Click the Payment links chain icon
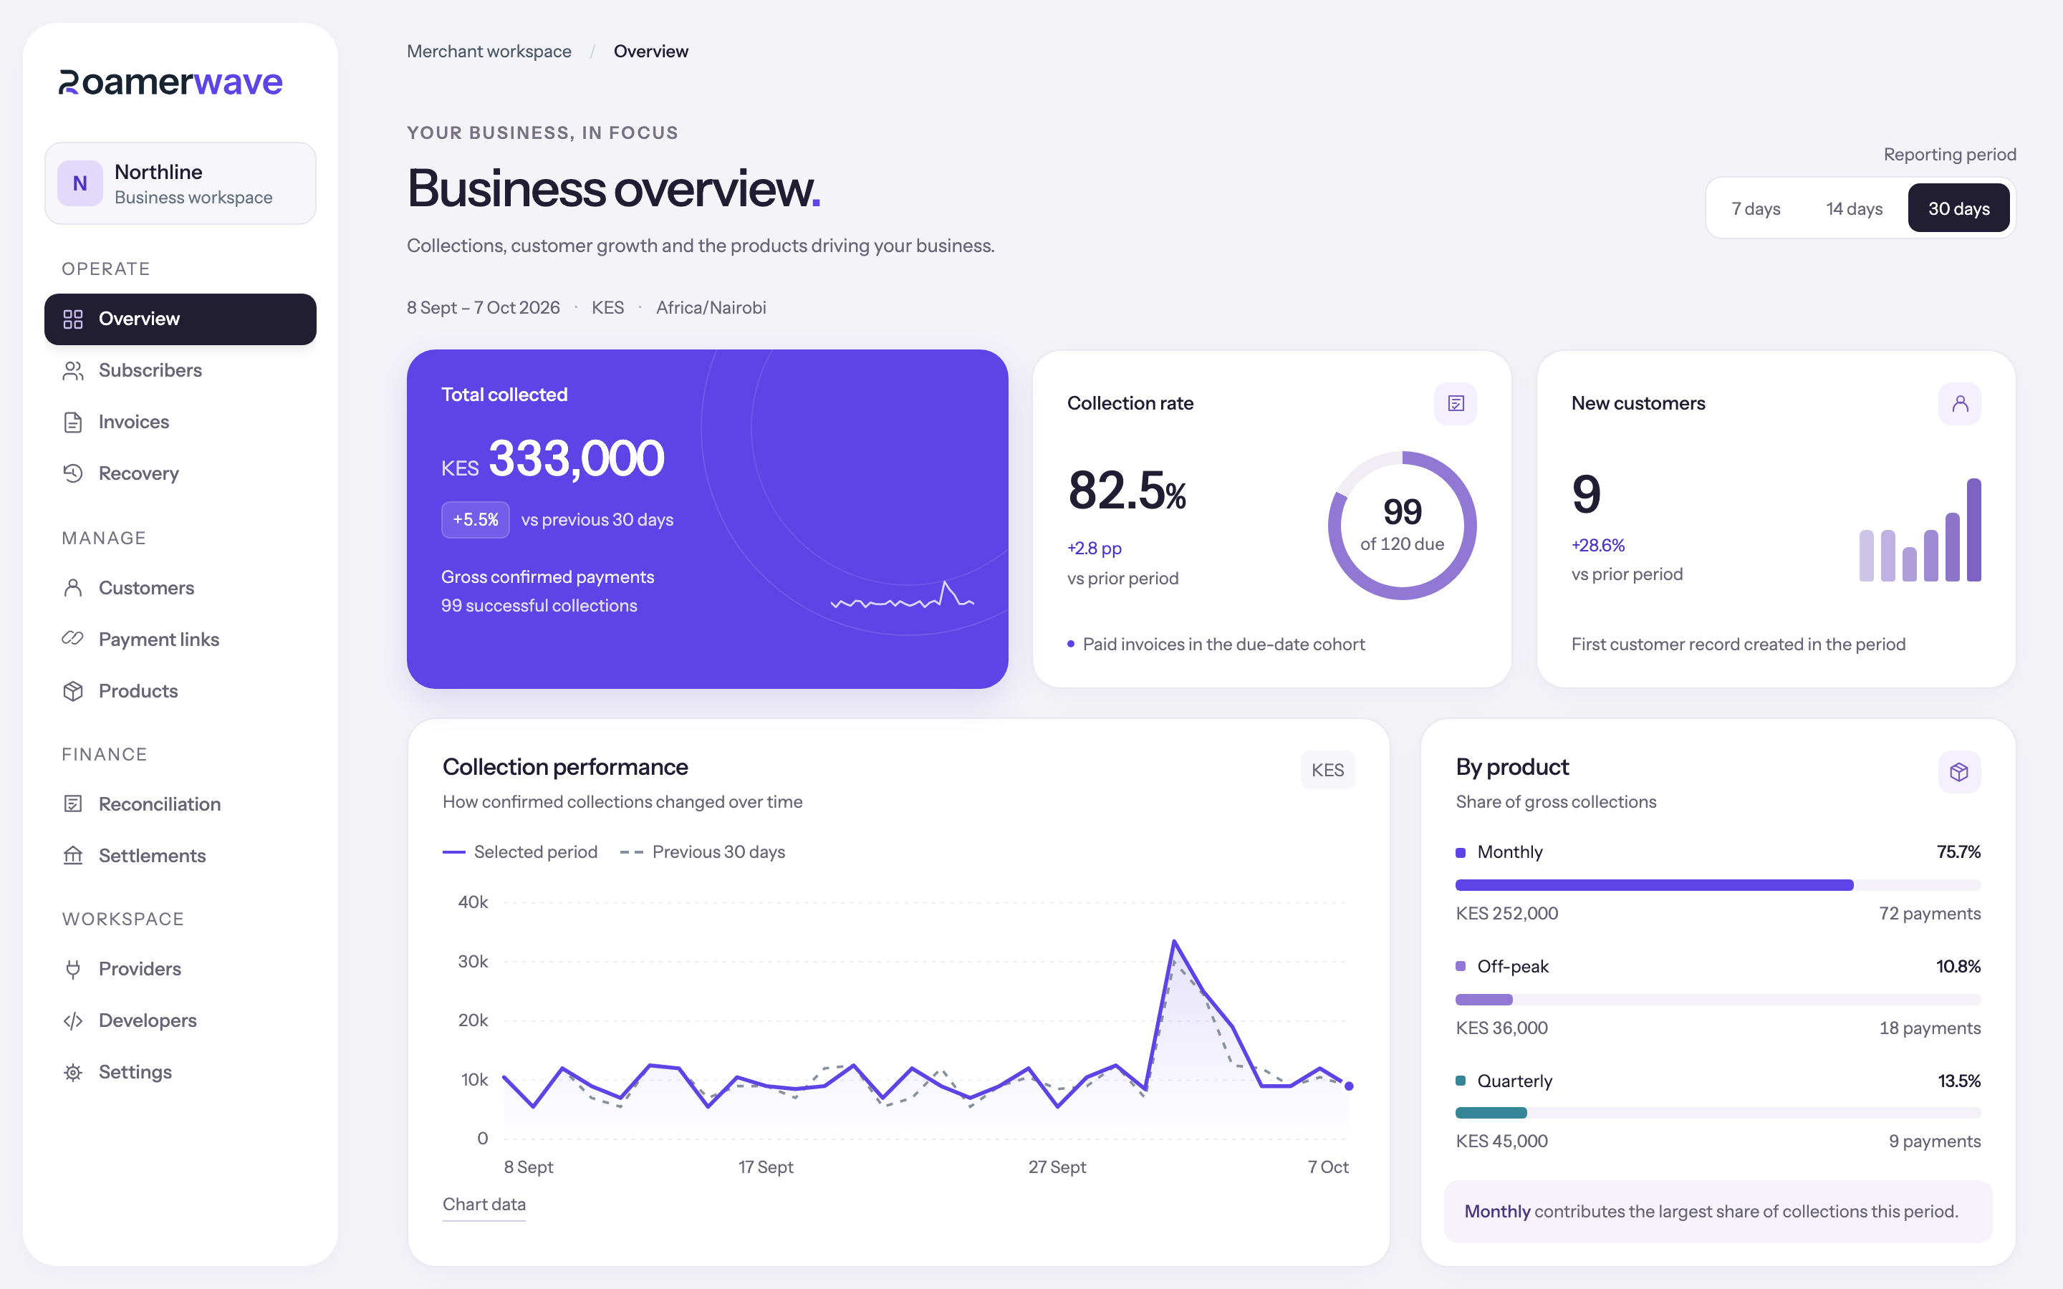 tap(73, 639)
